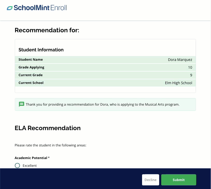The height and width of the screenshot is (189, 211).
Task: Click the Dora Marquez name value
Action: click(180, 60)
